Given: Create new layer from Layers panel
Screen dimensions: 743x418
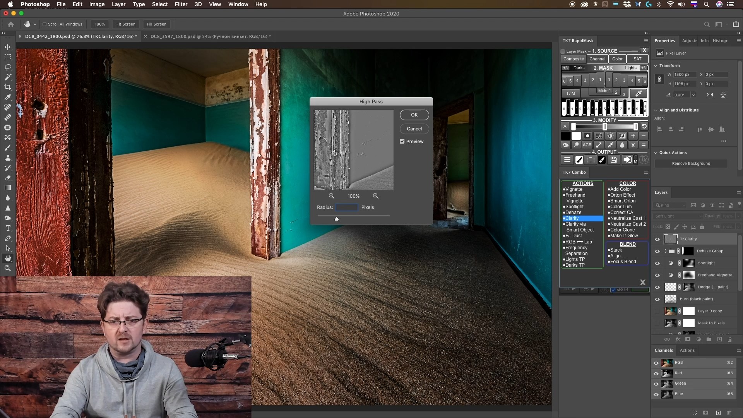Looking at the screenshot, I should pos(719,339).
